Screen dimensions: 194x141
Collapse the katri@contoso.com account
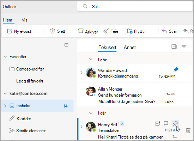(5, 93)
